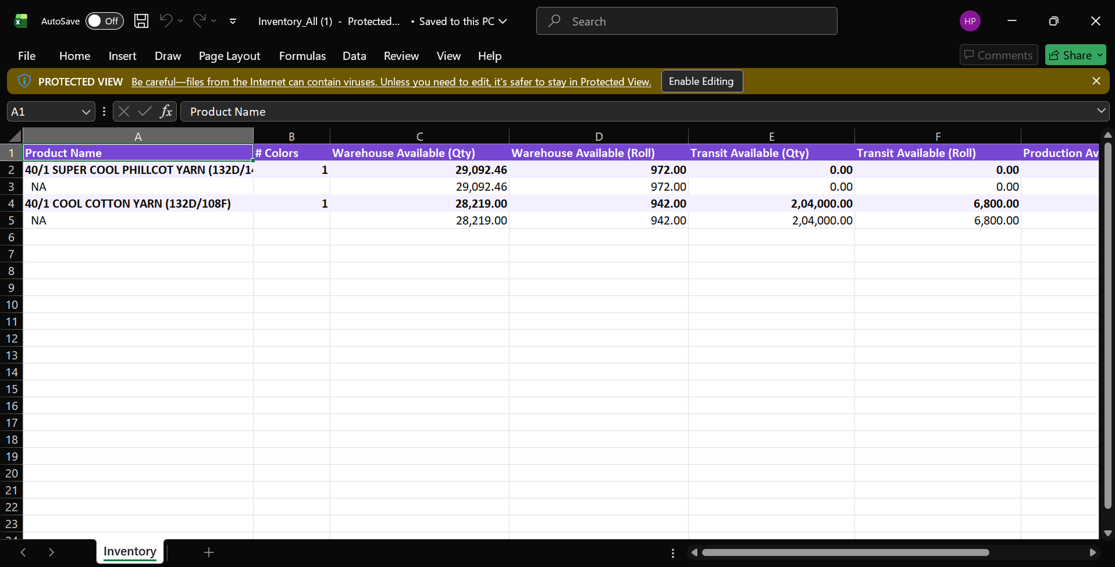Image resolution: width=1115 pixels, height=567 pixels.
Task: Click in the Search box
Action: tap(686, 22)
